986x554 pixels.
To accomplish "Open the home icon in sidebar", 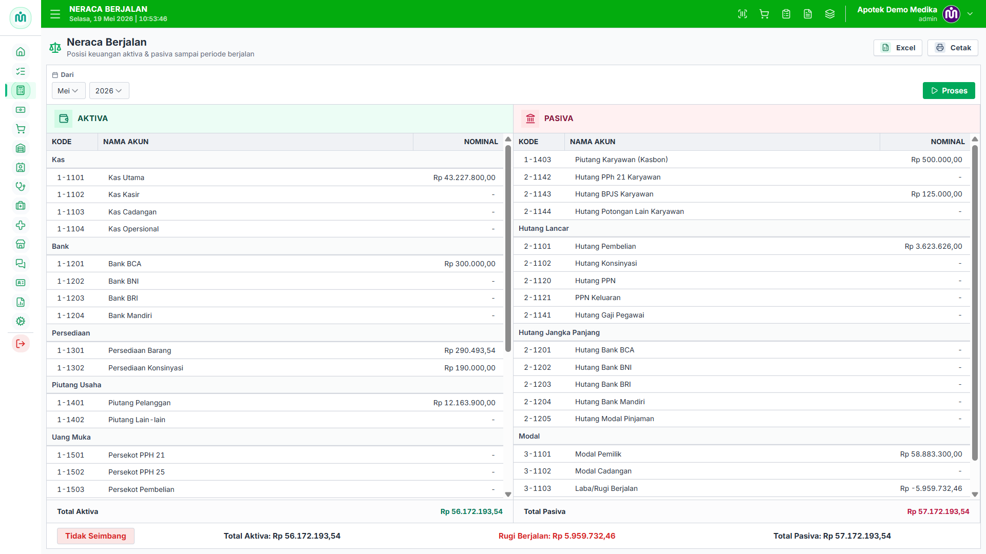I will [x=21, y=52].
